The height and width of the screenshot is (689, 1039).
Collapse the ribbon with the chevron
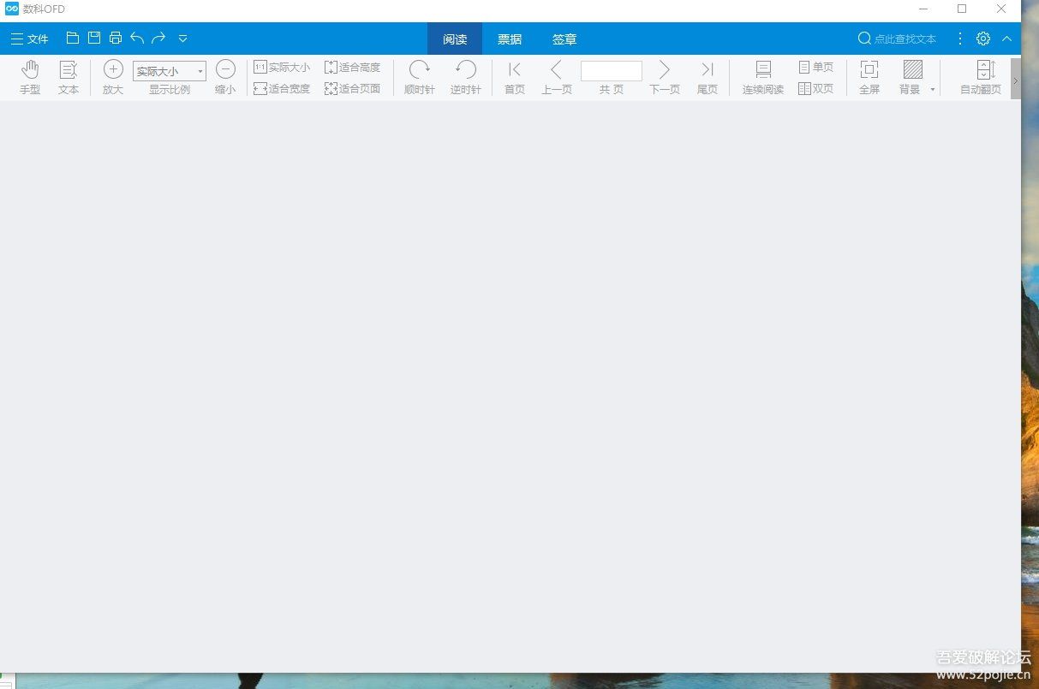pos(1006,39)
